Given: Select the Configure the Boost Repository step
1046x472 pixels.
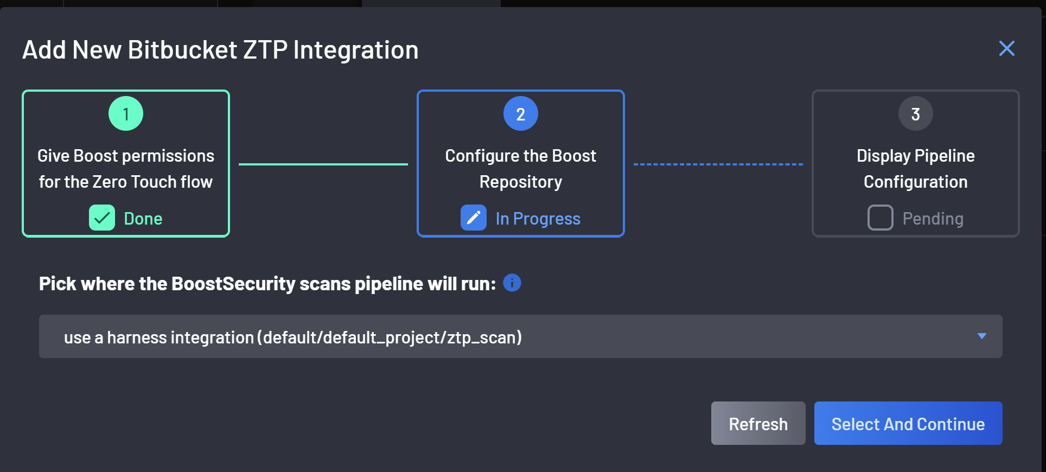Looking at the screenshot, I should 521,163.
